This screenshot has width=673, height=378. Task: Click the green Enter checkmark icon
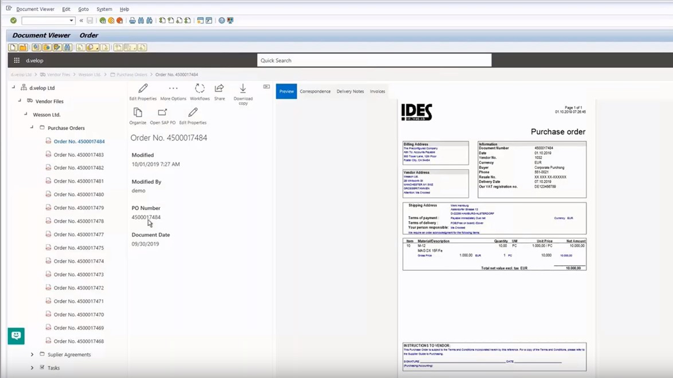(13, 21)
